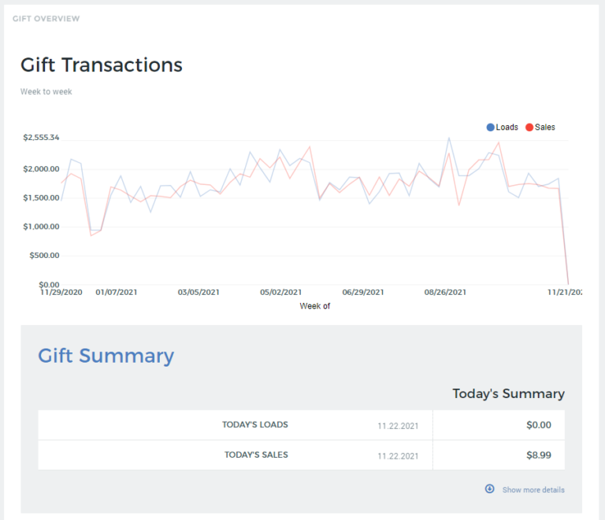Click the Show more details download arrow icon
605x520 pixels.
[489, 489]
